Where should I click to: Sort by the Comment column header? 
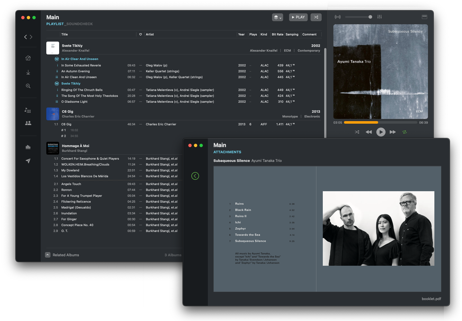pyautogui.click(x=309, y=34)
